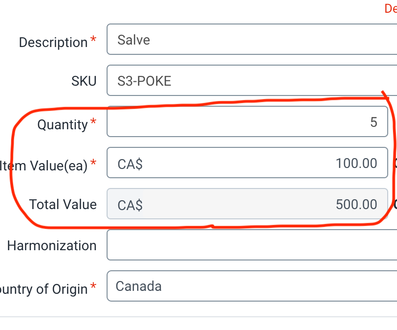This screenshot has width=397, height=330.
Task: Click the red asterisk beside Description
Action: [x=93, y=41]
